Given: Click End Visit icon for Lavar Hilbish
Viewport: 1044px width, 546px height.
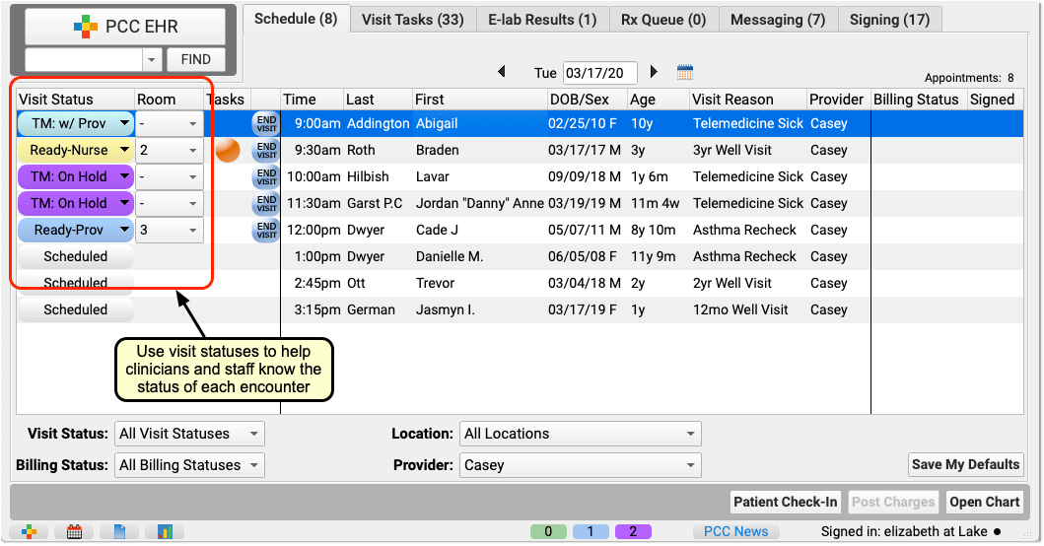Looking at the screenshot, I should (266, 177).
